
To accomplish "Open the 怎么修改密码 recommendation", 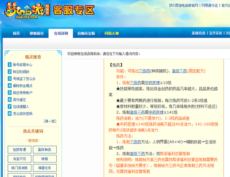I will coord(22,113).
